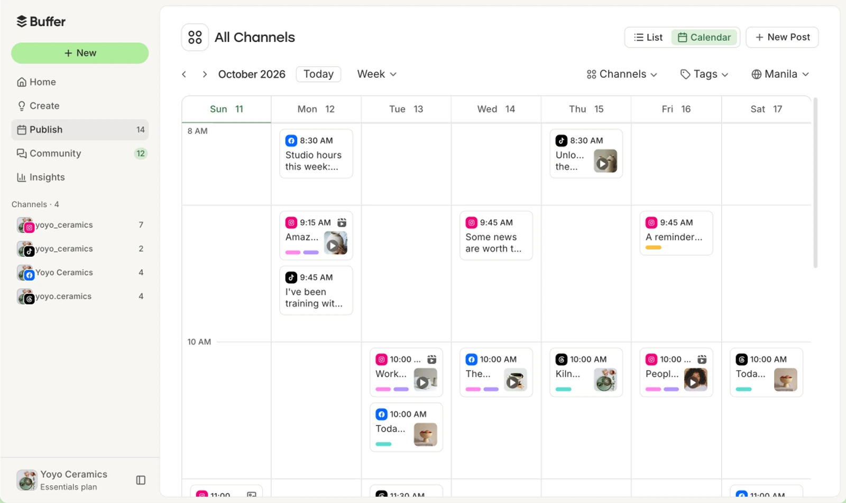
Task: Open the Manila timezone dropdown
Action: 780,74
